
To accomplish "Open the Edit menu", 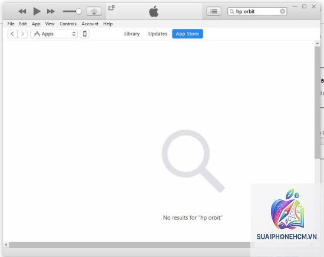I will point(23,24).
